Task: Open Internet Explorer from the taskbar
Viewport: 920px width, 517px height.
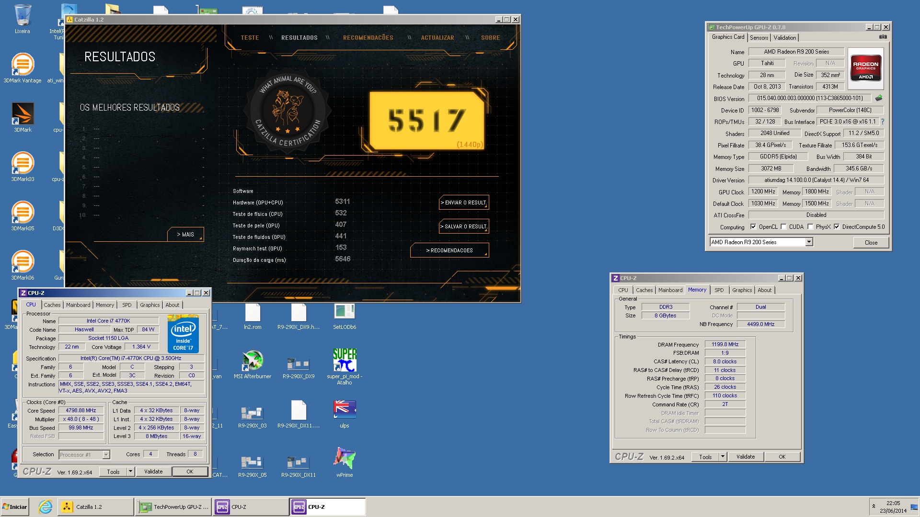Action: coord(45,507)
